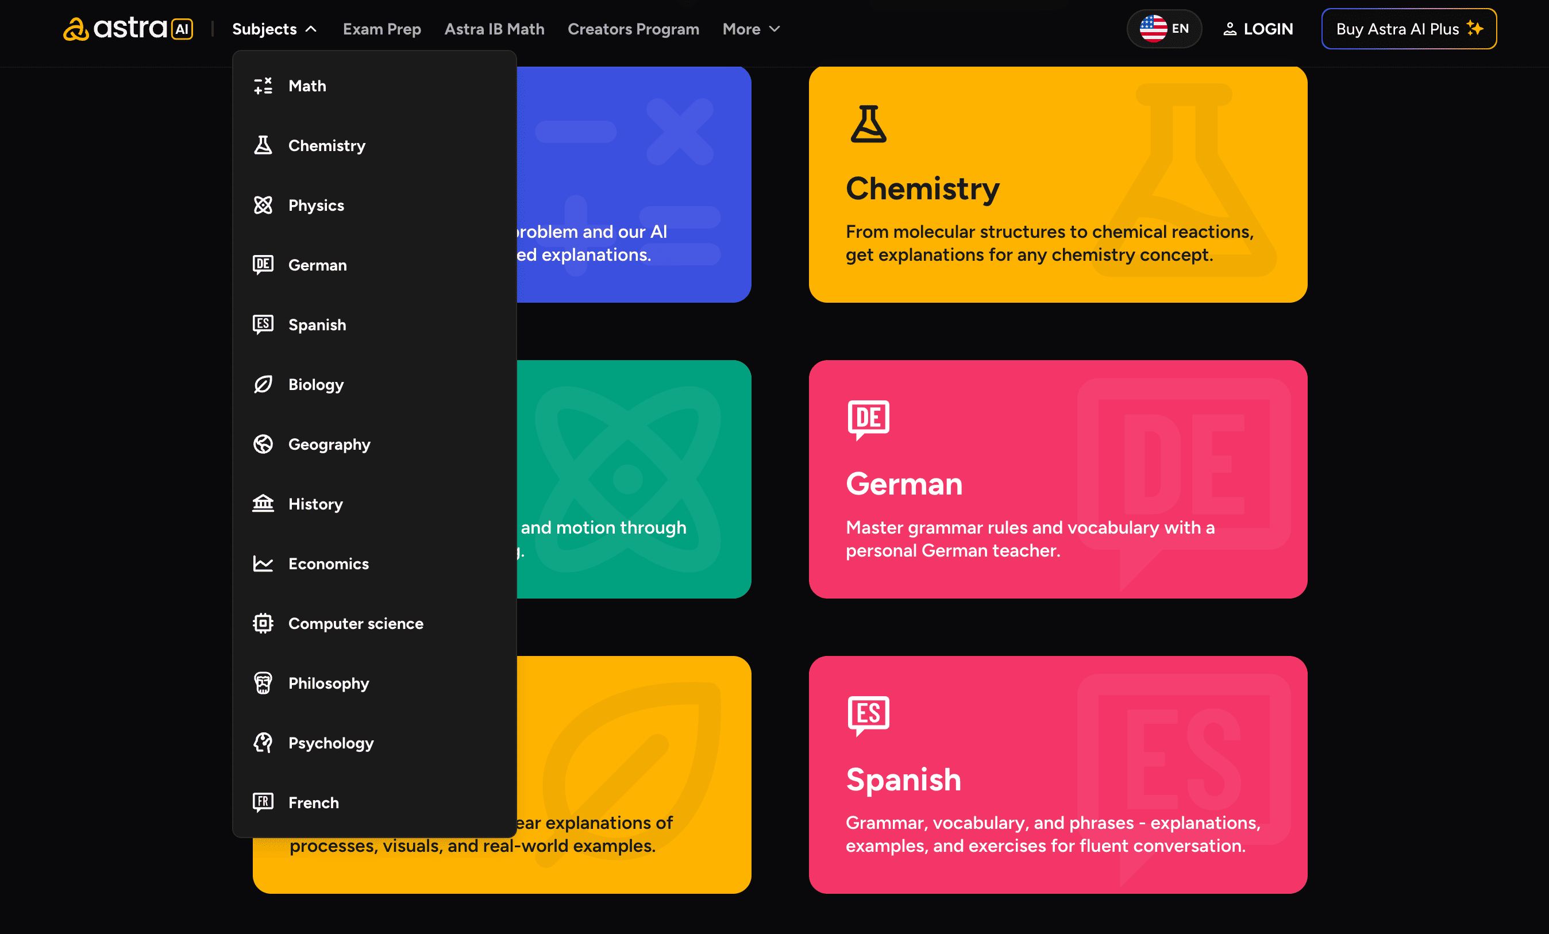Click the German DE icon in dropdown
1549x934 pixels.
(x=263, y=265)
